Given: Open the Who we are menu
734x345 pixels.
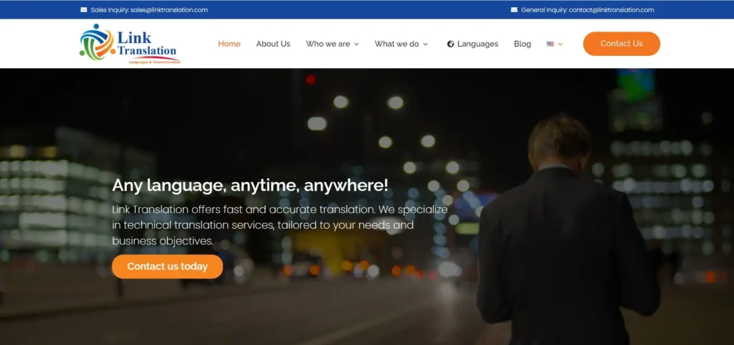Looking at the screenshot, I should click(x=328, y=44).
